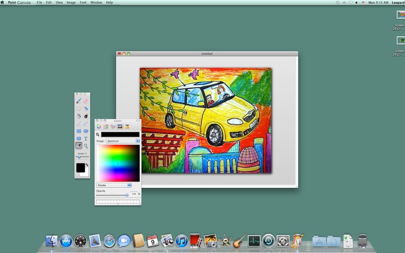Switch Colors panel to Color Wheel mode
Image resolution: width=405 pixels, height=253 pixels.
tap(99, 126)
